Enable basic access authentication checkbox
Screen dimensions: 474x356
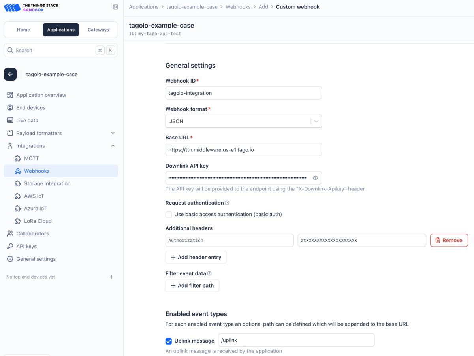pos(169,215)
